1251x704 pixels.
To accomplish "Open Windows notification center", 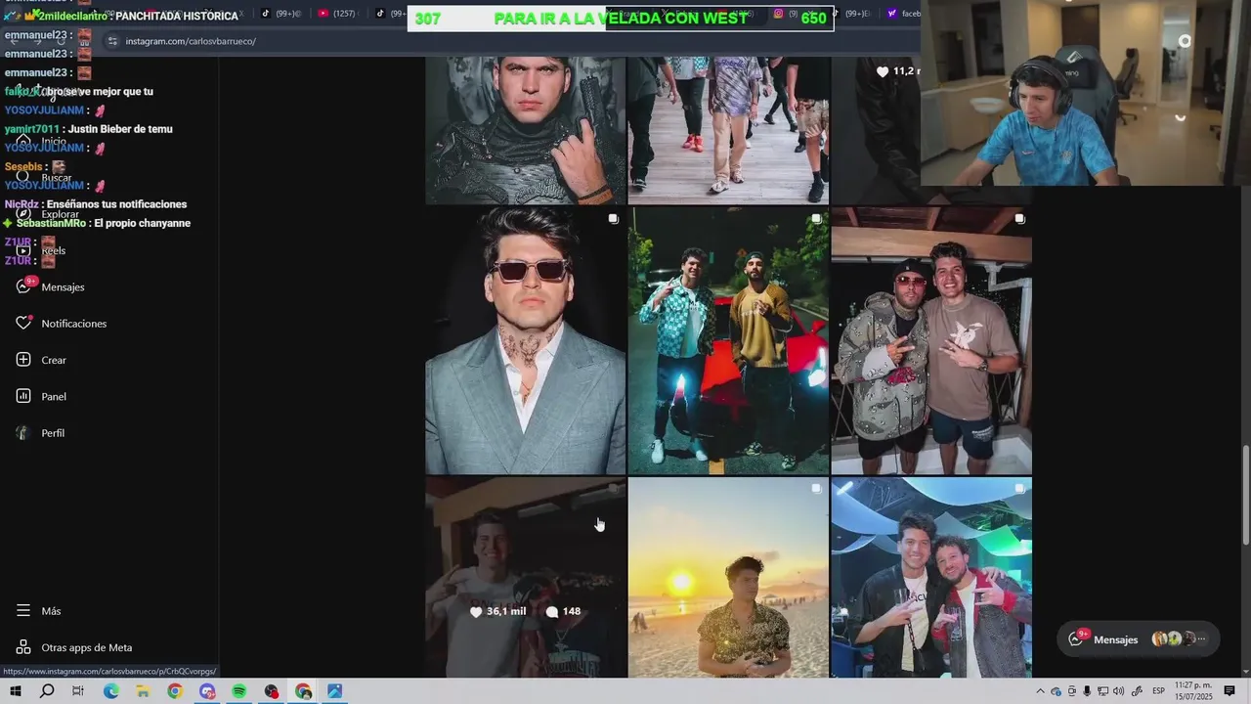I will (x=1229, y=691).
